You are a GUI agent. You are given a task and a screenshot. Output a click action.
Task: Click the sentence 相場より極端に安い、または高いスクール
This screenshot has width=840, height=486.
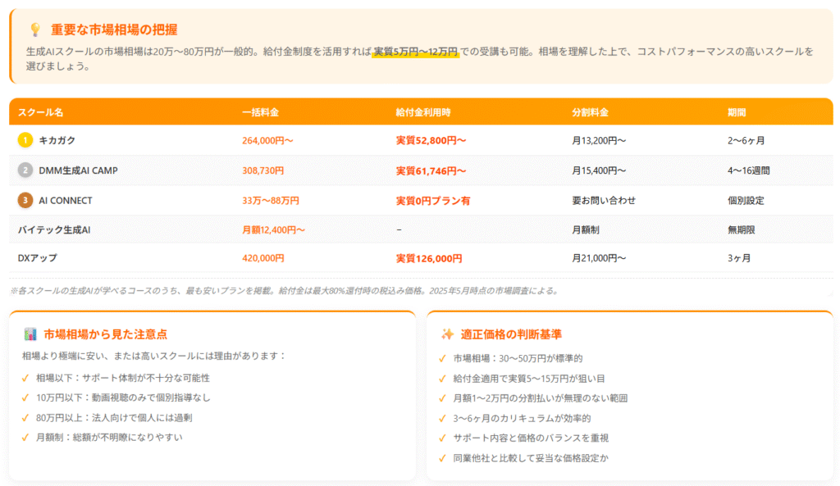153,356
